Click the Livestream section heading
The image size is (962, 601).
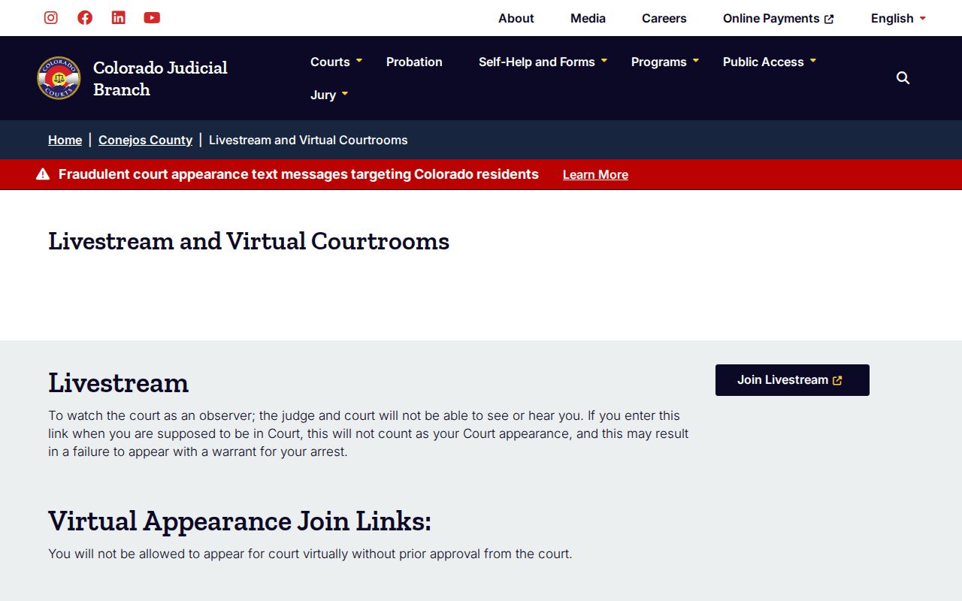pos(118,382)
